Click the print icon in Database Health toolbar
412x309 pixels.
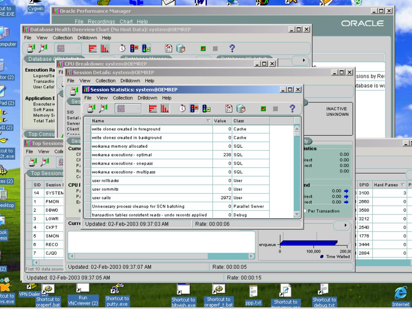[x=31, y=48]
